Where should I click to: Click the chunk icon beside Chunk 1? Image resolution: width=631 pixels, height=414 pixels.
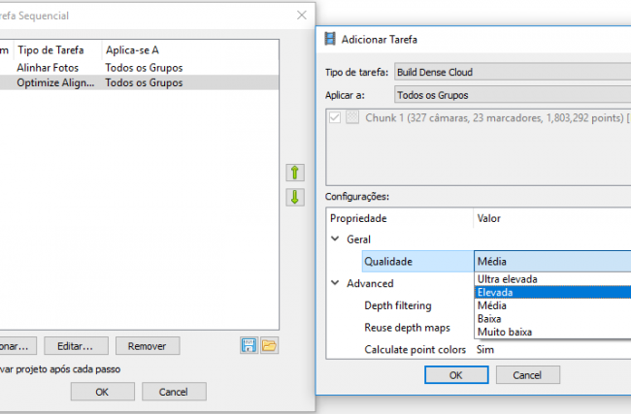pos(352,117)
